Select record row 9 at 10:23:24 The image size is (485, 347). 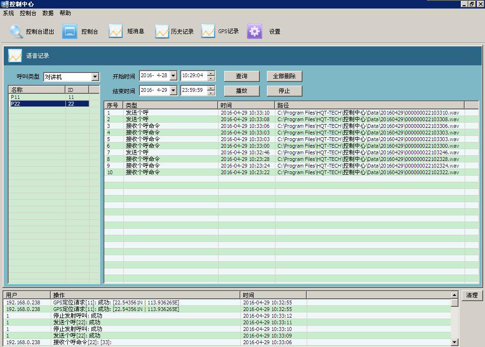pyautogui.click(x=291, y=166)
